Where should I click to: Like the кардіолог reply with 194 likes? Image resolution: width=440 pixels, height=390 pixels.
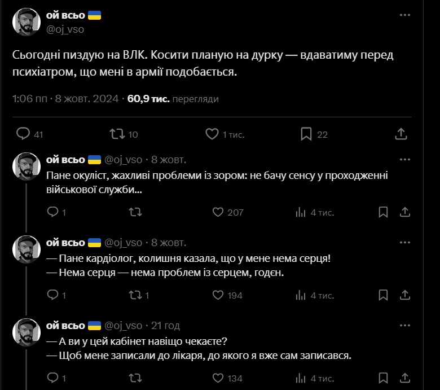tap(218, 295)
